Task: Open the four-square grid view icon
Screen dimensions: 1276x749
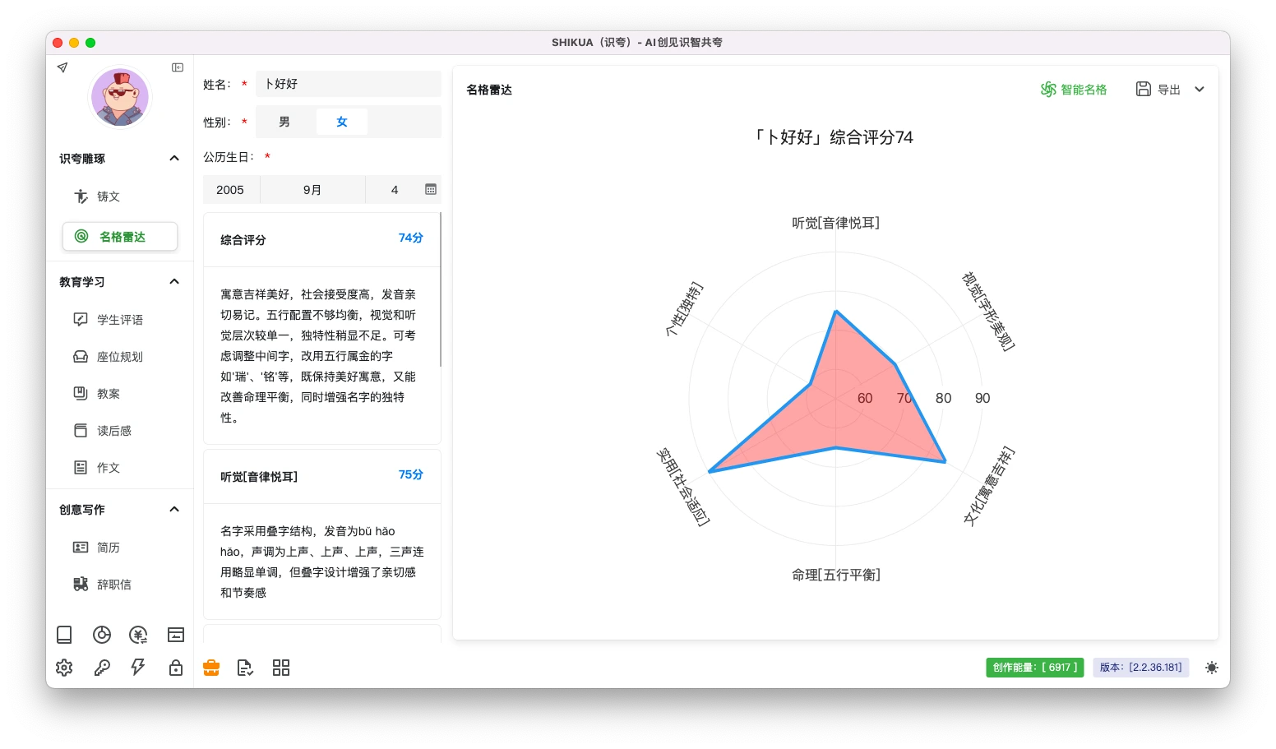Action: (x=281, y=668)
